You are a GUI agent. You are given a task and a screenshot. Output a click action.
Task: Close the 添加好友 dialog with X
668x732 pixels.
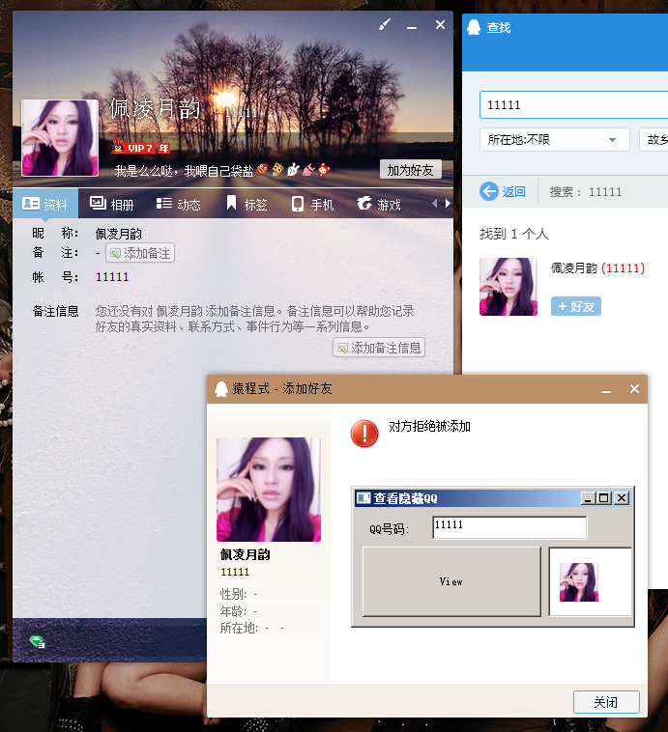point(634,388)
